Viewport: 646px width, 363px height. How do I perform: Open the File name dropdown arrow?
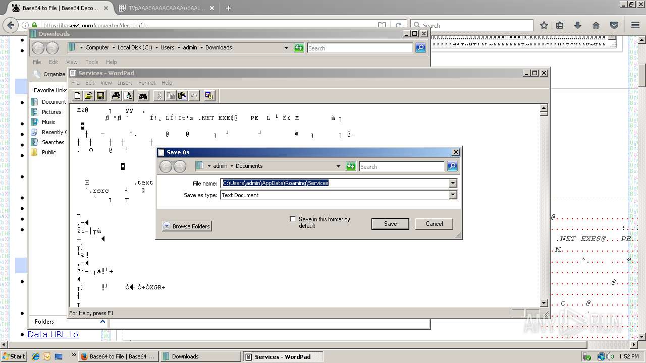(453, 183)
